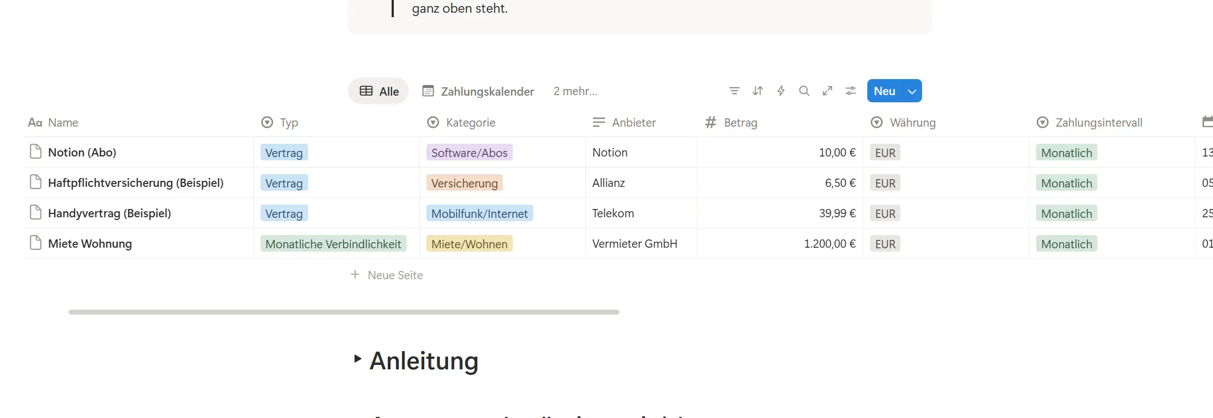Click EUR tag in Handyvertrag row
Screen dimensions: 1213x418
(x=885, y=213)
